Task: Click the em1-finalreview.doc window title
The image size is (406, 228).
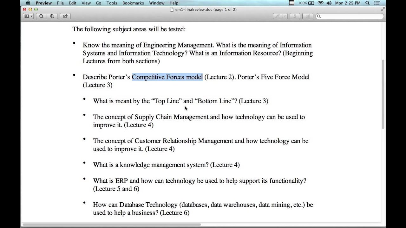Action: (x=206, y=9)
